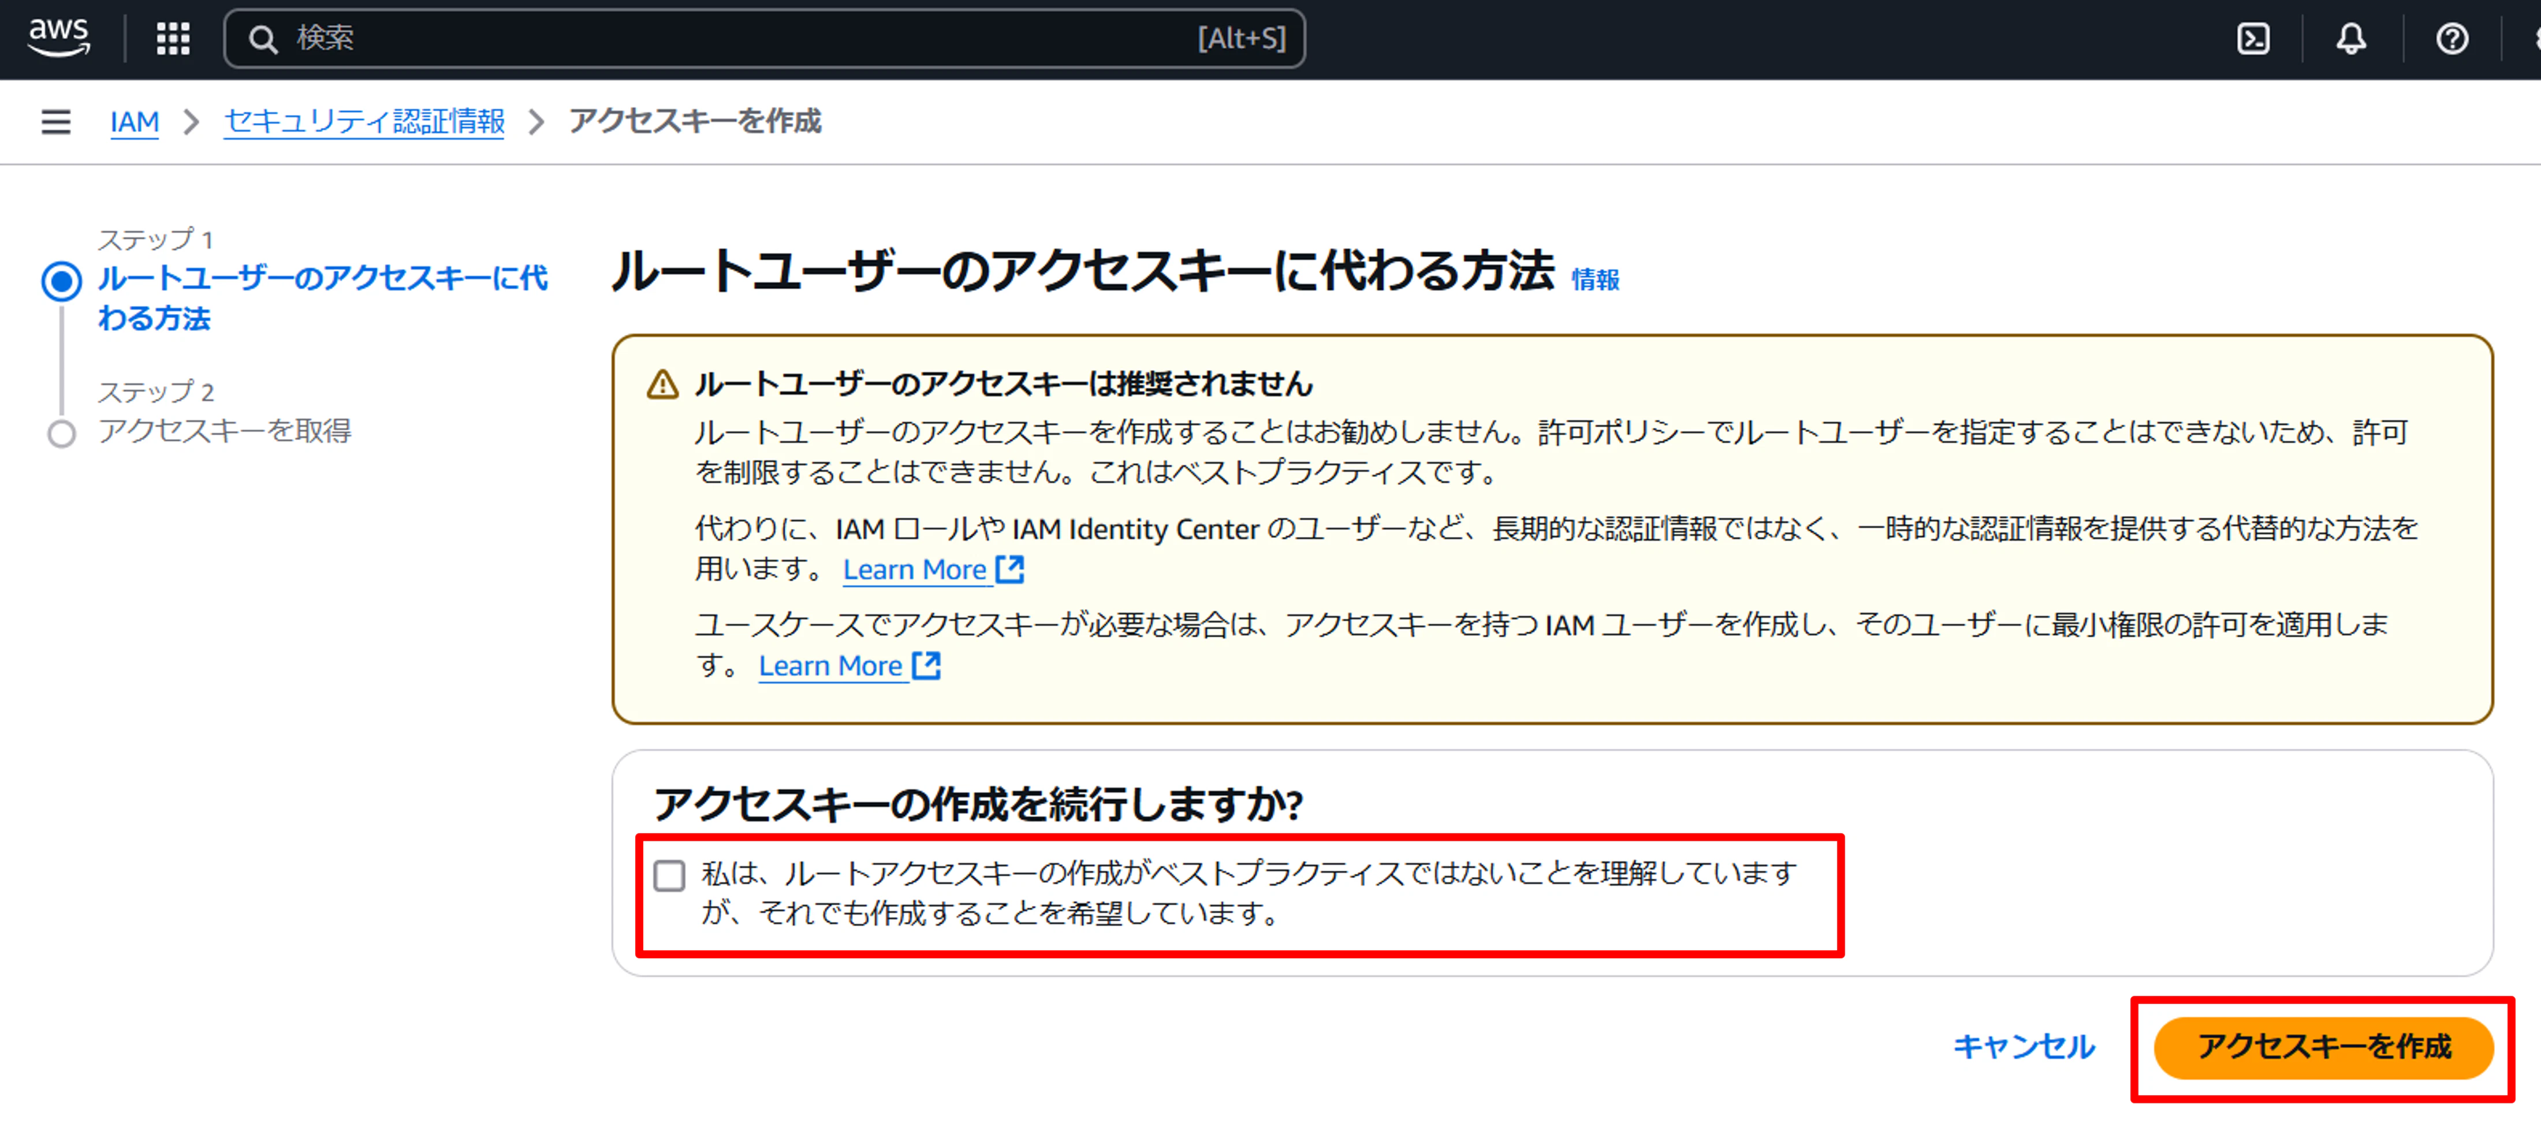This screenshot has width=2541, height=1131.
Task: Click the キャンセル button
Action: click(x=2024, y=1046)
